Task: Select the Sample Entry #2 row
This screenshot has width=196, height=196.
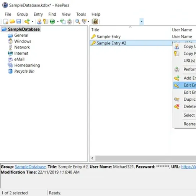Action: point(131,43)
